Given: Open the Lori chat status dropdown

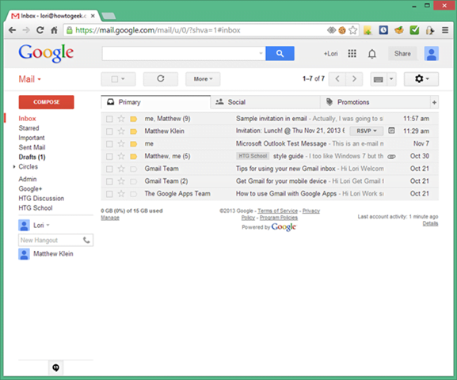Looking at the screenshot, I should tap(48, 226).
